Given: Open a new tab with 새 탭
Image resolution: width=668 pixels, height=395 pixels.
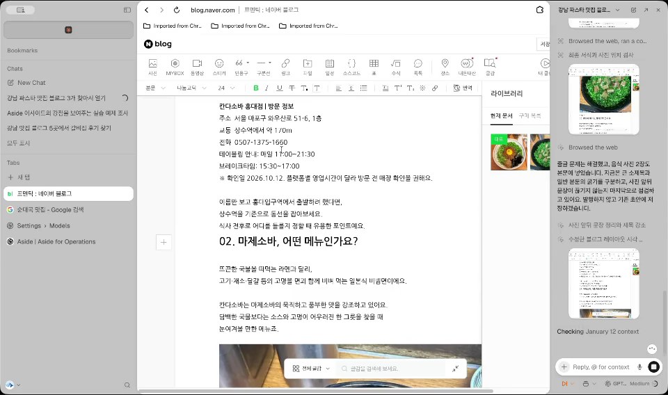Looking at the screenshot, I should tap(19, 177).
